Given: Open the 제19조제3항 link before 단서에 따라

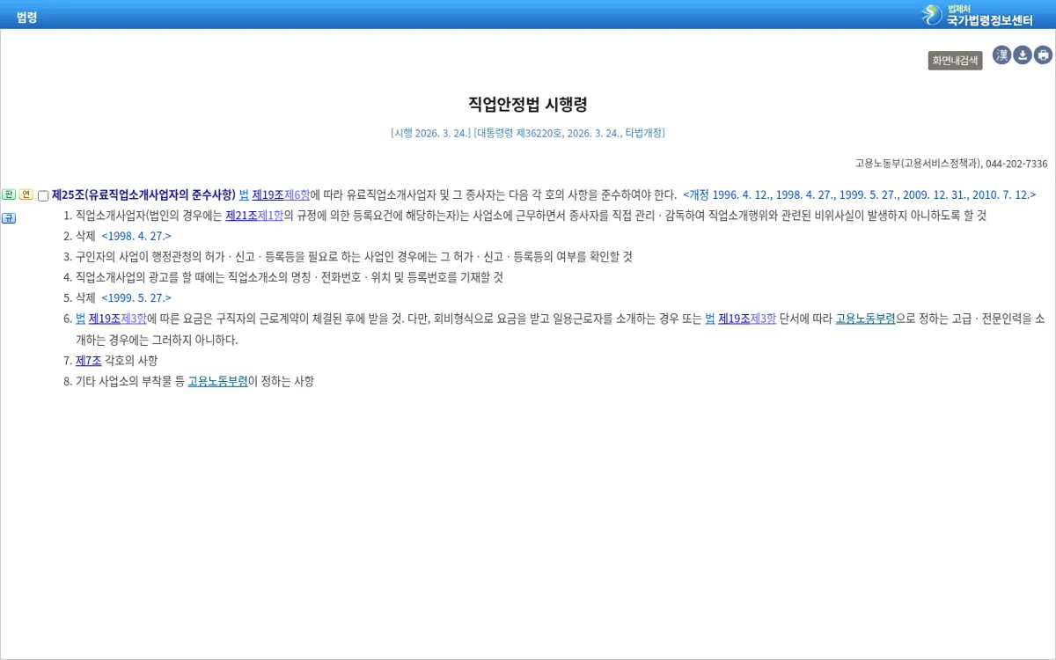Looking at the screenshot, I should point(747,319).
